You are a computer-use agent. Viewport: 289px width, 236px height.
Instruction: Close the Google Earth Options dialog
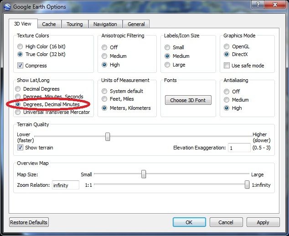(275, 5)
